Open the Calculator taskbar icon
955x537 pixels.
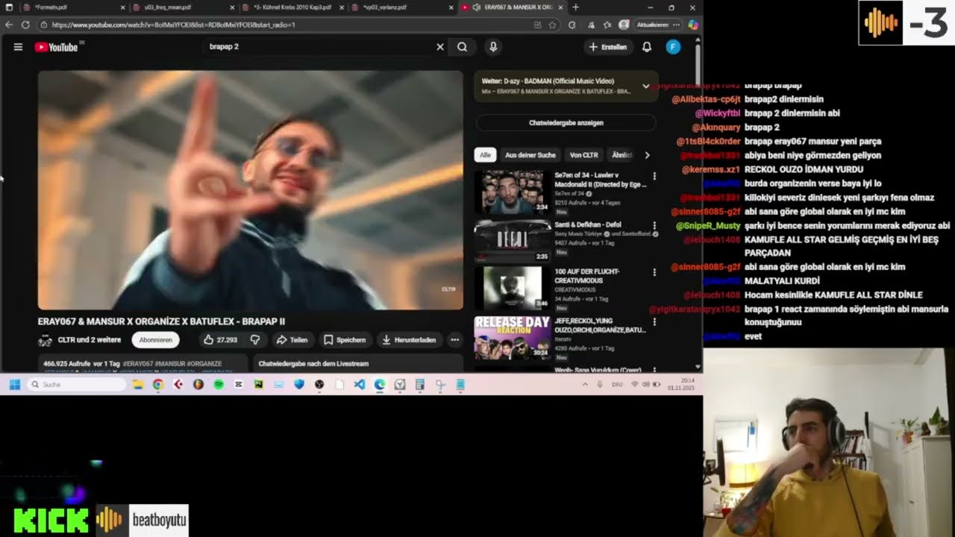(x=420, y=385)
